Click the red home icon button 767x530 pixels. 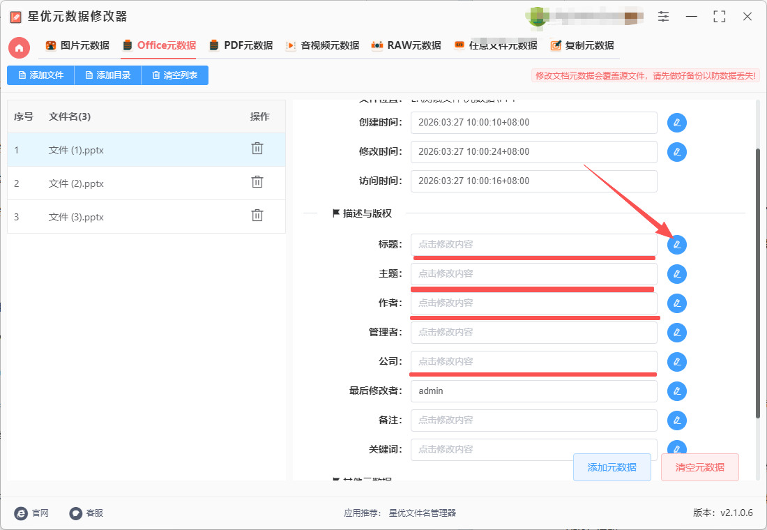point(19,47)
